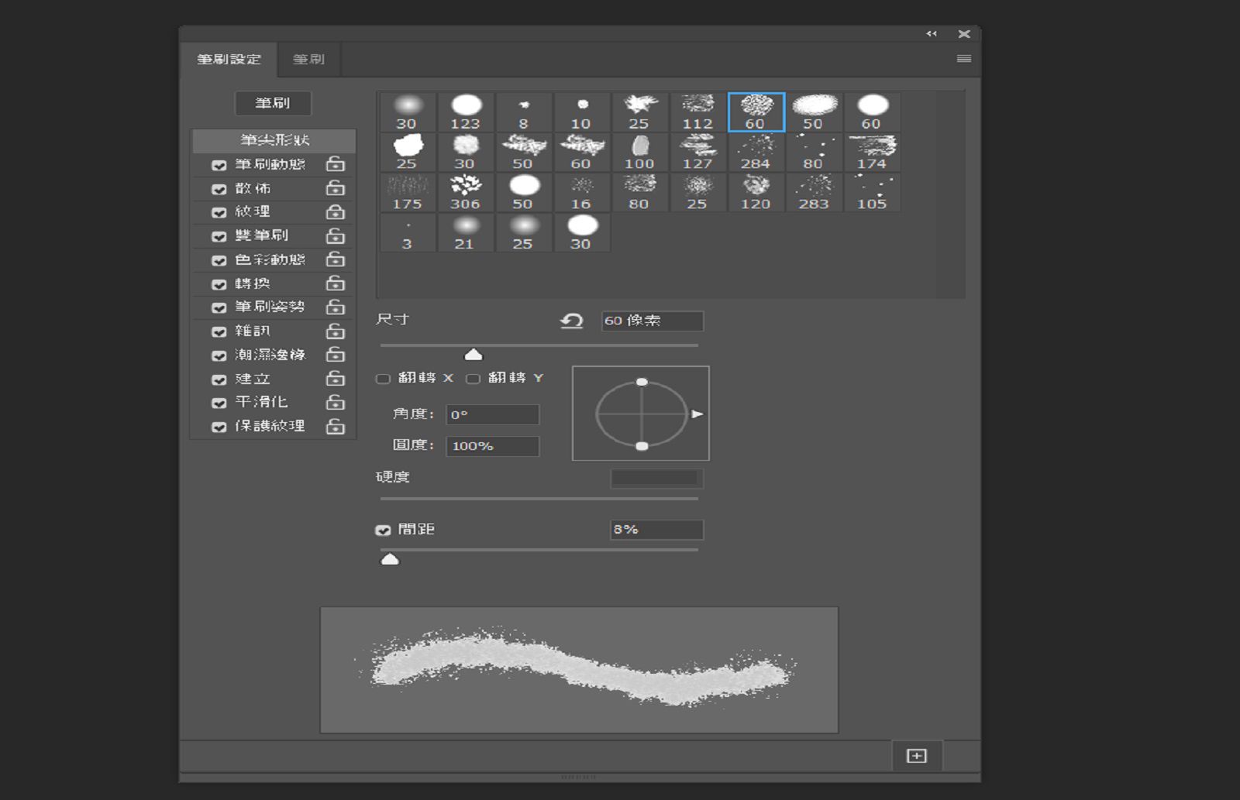Click the lock icon beside 建立

point(336,379)
